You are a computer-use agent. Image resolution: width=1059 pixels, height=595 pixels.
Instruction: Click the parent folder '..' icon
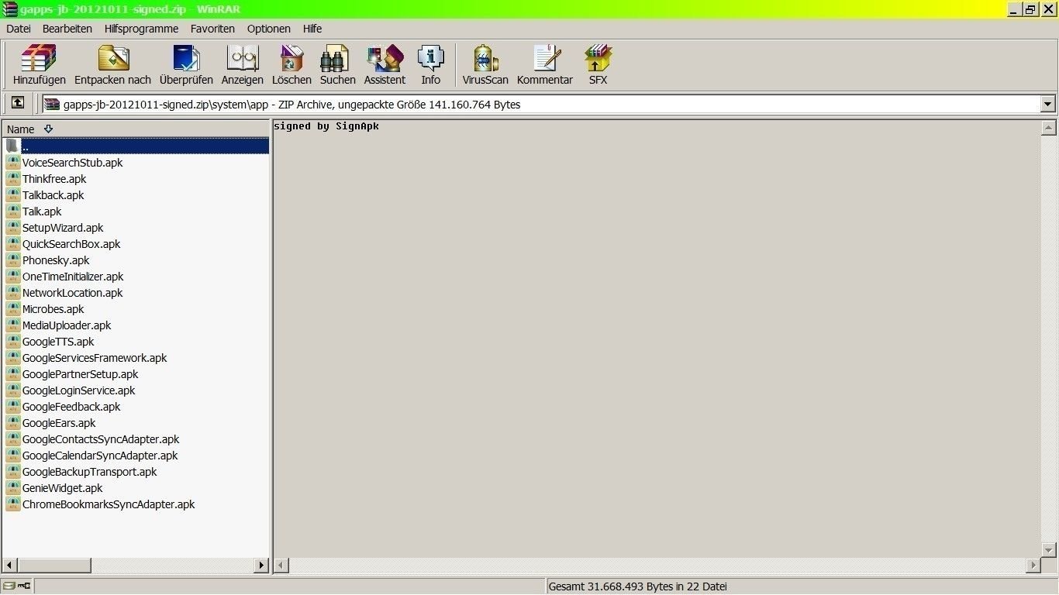13,146
